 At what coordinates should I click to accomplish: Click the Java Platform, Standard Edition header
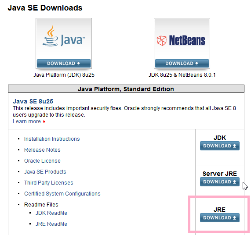[x=126, y=89]
